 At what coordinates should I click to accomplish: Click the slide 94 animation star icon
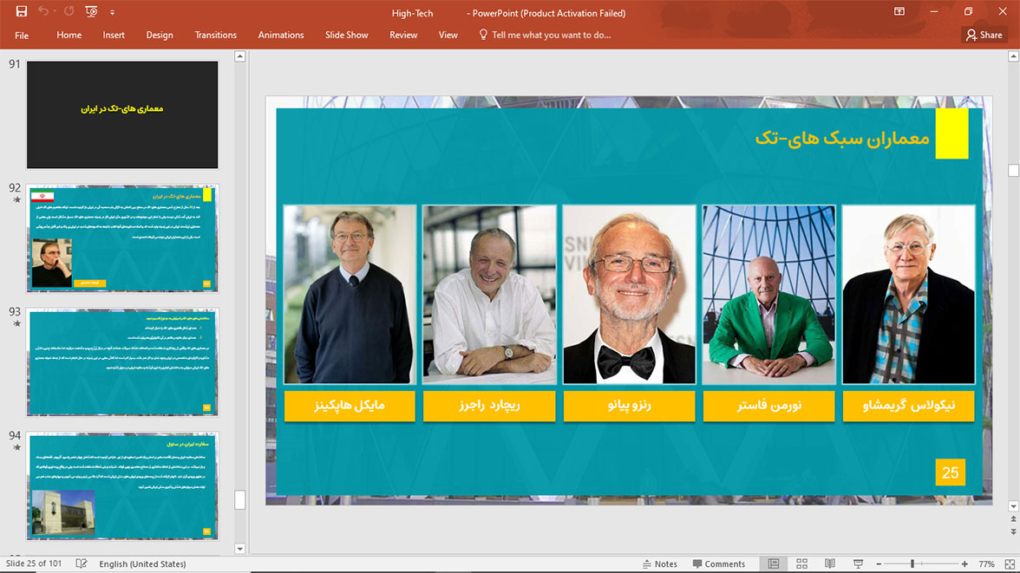(x=17, y=447)
